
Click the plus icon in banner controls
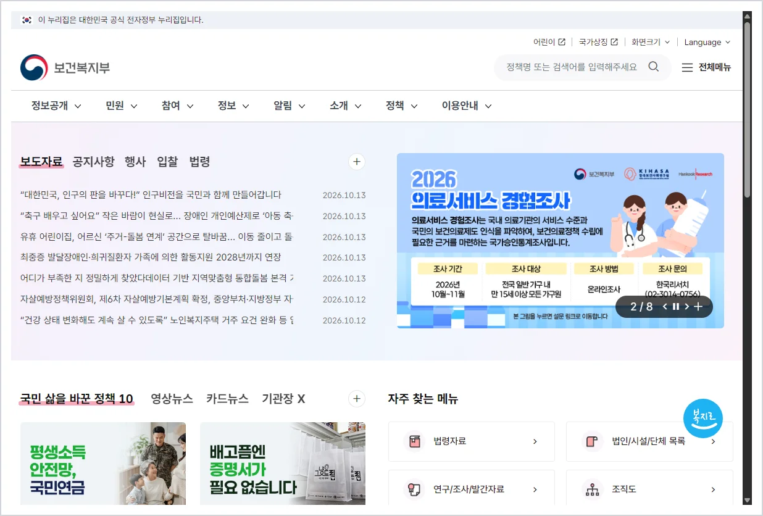698,307
